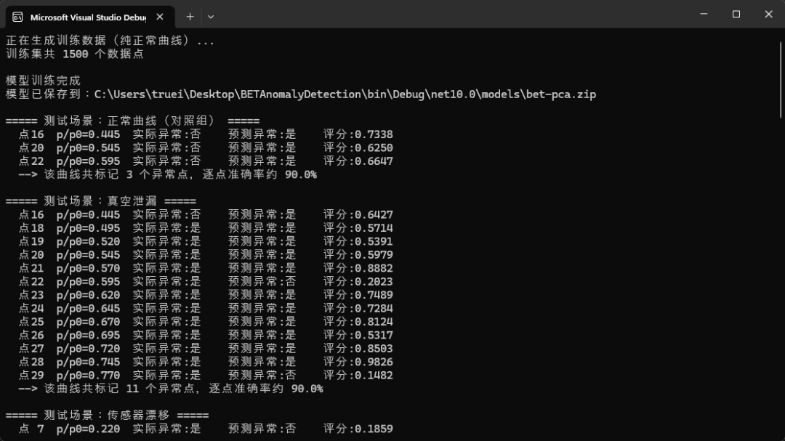Click the row with p/p0=0.495

click(x=206, y=227)
